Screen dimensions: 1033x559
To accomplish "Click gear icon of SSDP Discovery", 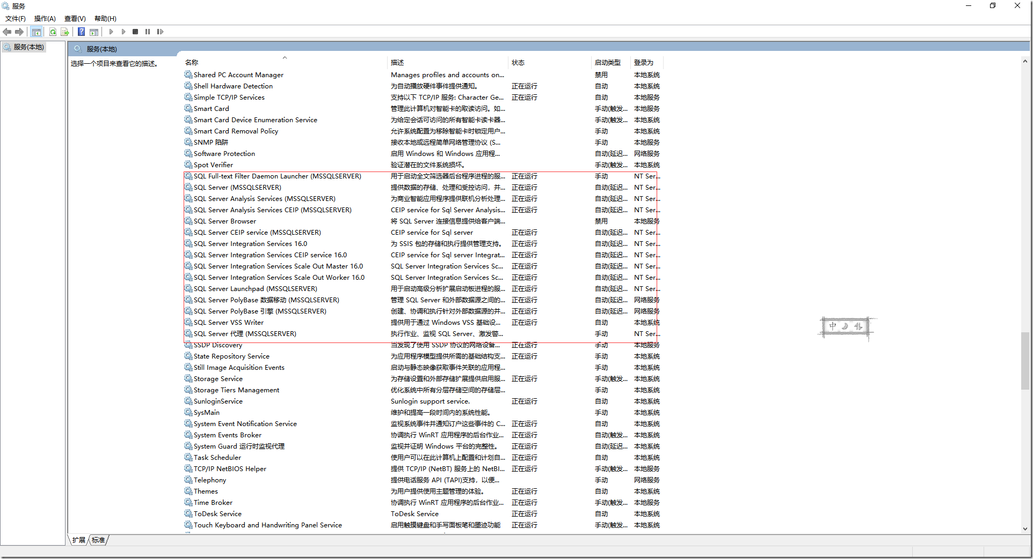I will tap(188, 345).
